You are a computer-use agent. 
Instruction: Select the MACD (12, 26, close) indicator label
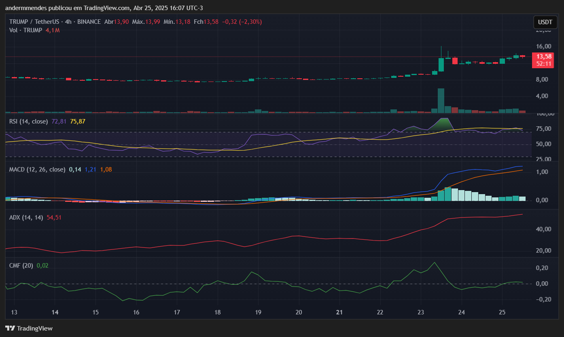pyautogui.click(x=37, y=170)
